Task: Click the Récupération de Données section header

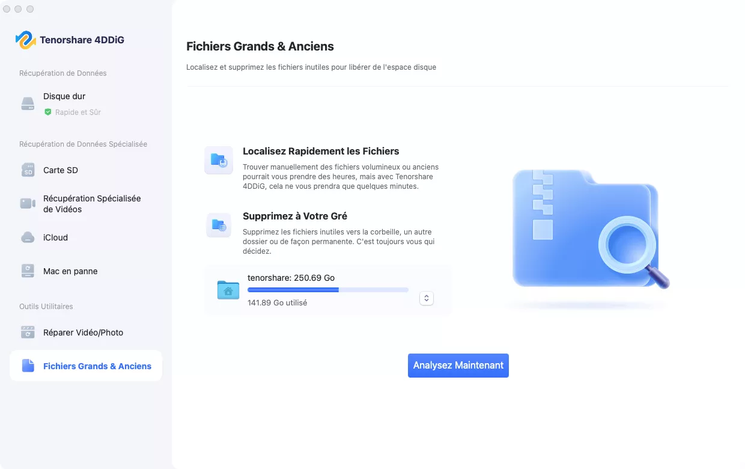Action: tap(63, 73)
